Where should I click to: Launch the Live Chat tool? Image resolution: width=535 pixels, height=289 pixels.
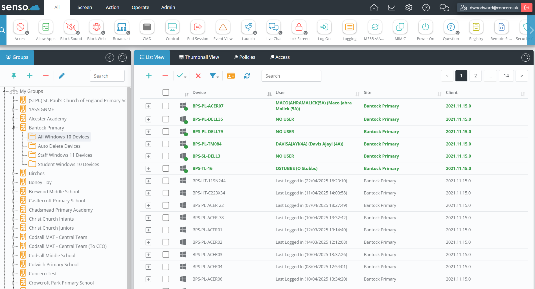click(x=273, y=27)
